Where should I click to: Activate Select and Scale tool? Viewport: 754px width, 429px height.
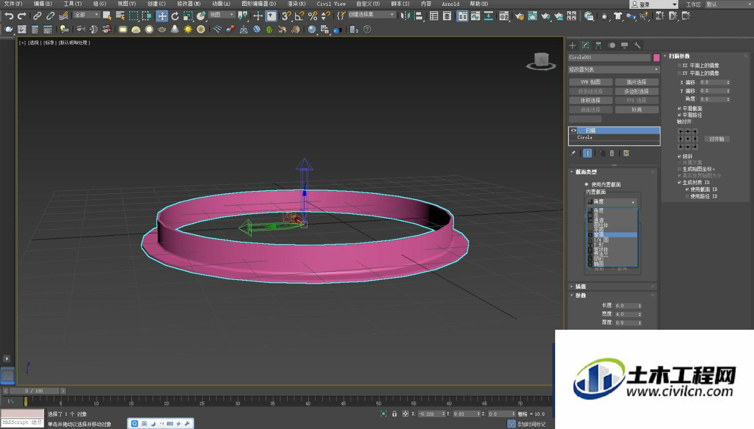point(188,16)
